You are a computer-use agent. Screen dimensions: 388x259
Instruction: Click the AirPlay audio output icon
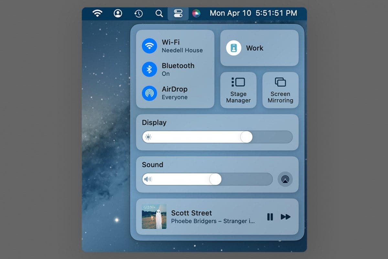pyautogui.click(x=285, y=178)
